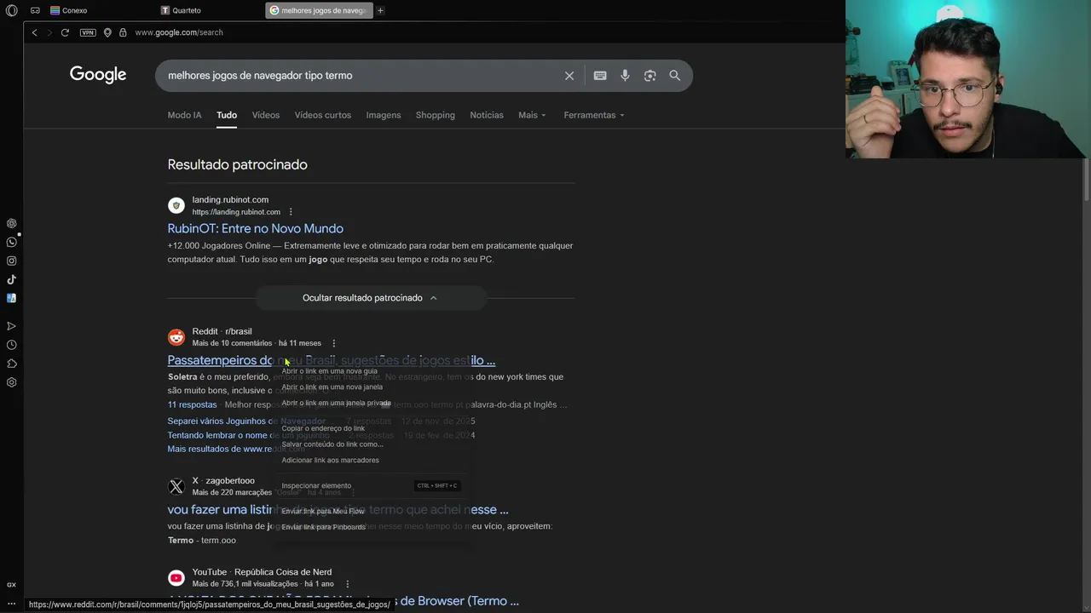Click the Reddit result favicon
The width and height of the screenshot is (1091, 613).
click(x=176, y=337)
